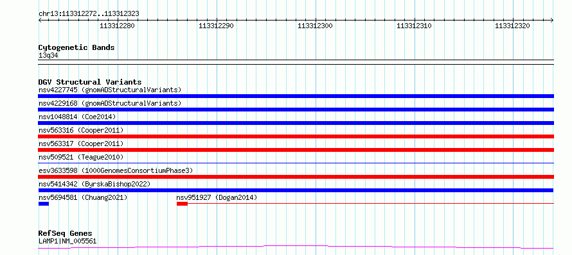Click the nsv4227745 gnomAD variant label
Image resolution: width=572 pixels, height=255 pixels.
(x=110, y=90)
